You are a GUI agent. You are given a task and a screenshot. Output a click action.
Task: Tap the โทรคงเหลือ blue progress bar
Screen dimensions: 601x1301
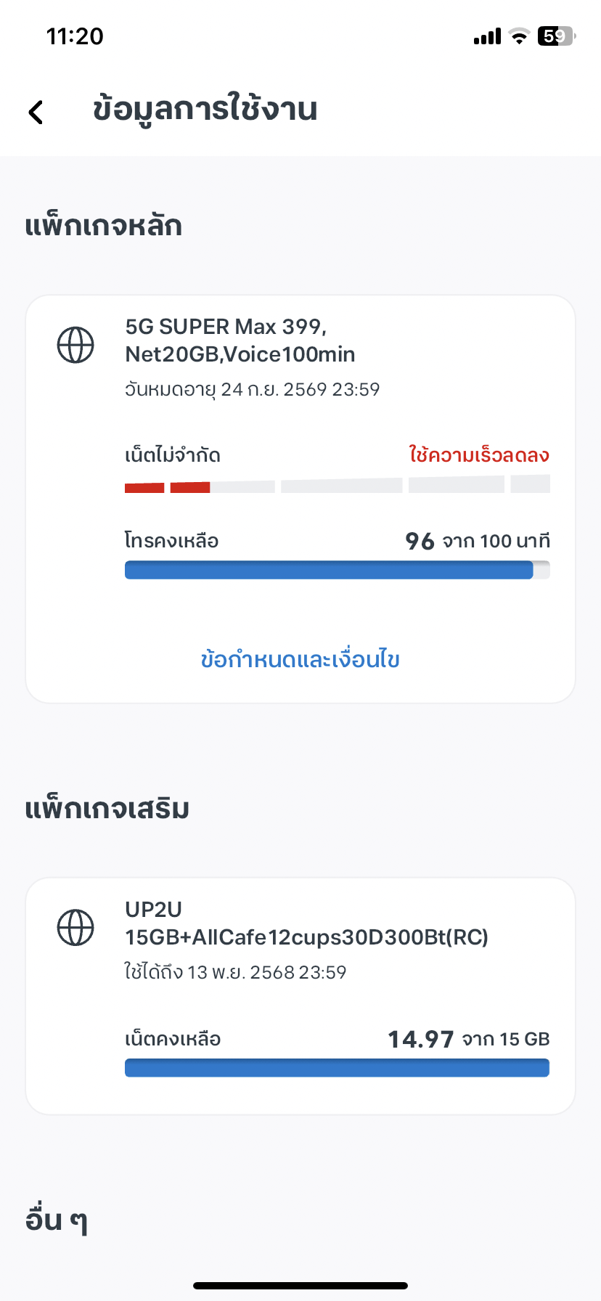(x=337, y=570)
